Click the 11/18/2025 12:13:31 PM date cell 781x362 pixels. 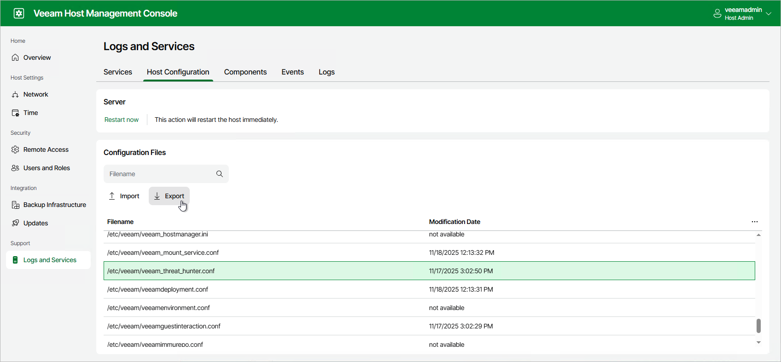461,289
